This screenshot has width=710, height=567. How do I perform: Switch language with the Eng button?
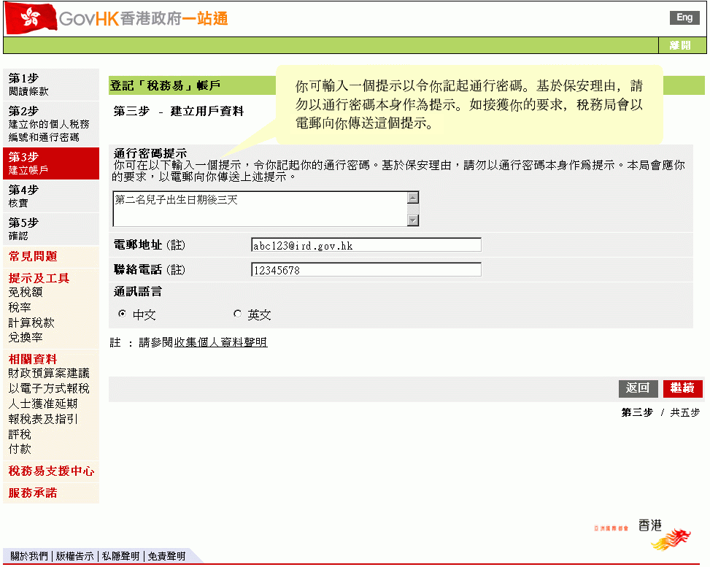pos(684,18)
